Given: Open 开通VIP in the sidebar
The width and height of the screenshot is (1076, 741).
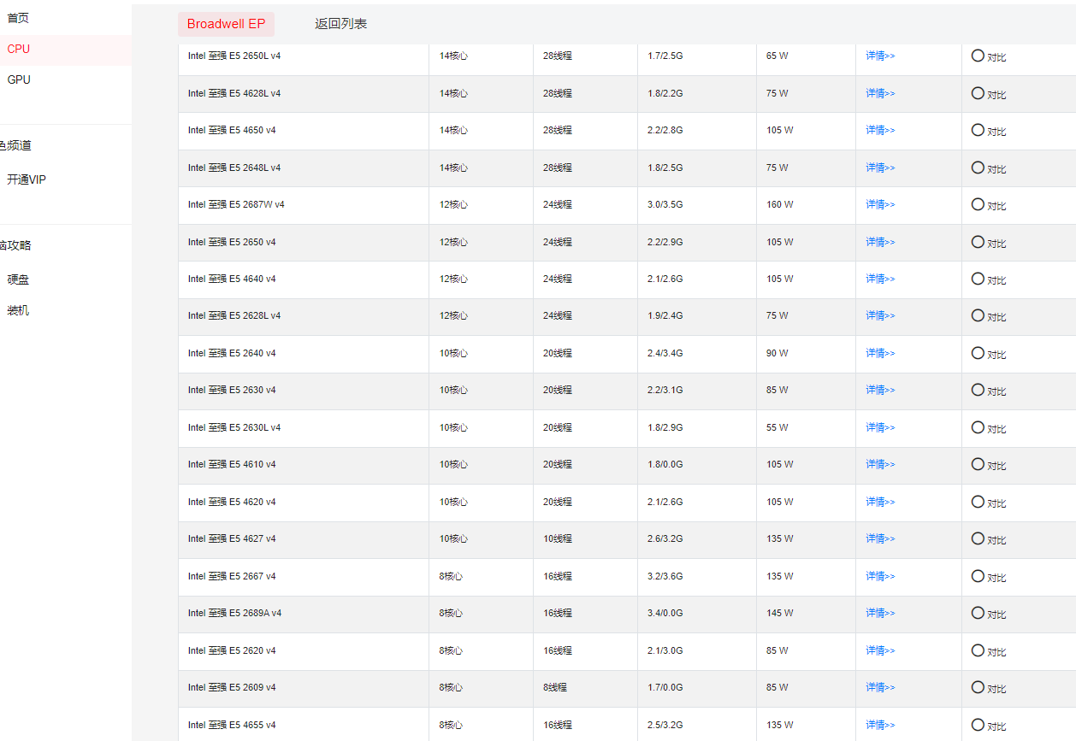Looking at the screenshot, I should 27,179.
